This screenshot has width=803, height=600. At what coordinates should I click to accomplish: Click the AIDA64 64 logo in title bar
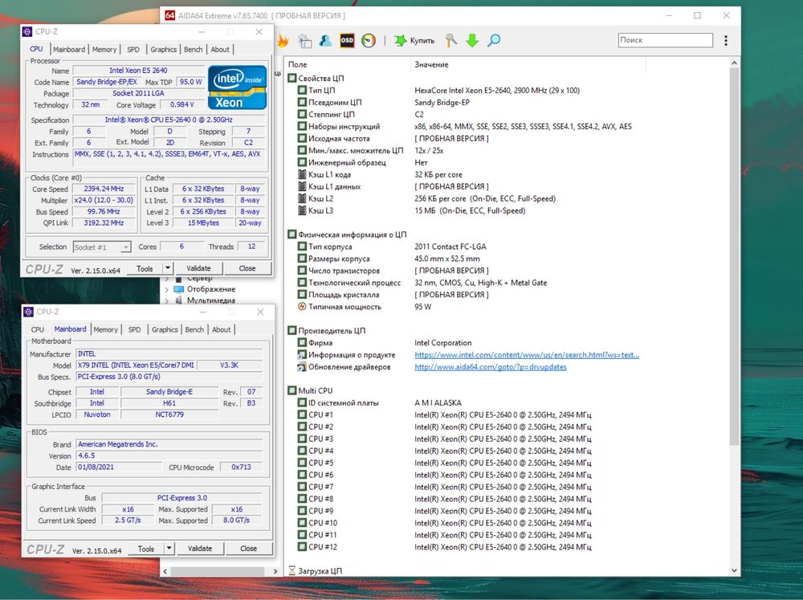pos(169,15)
